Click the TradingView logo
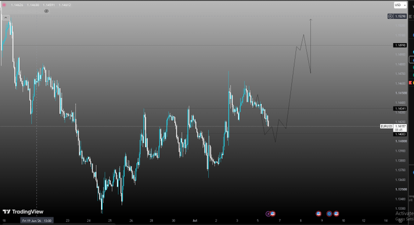 (23, 212)
